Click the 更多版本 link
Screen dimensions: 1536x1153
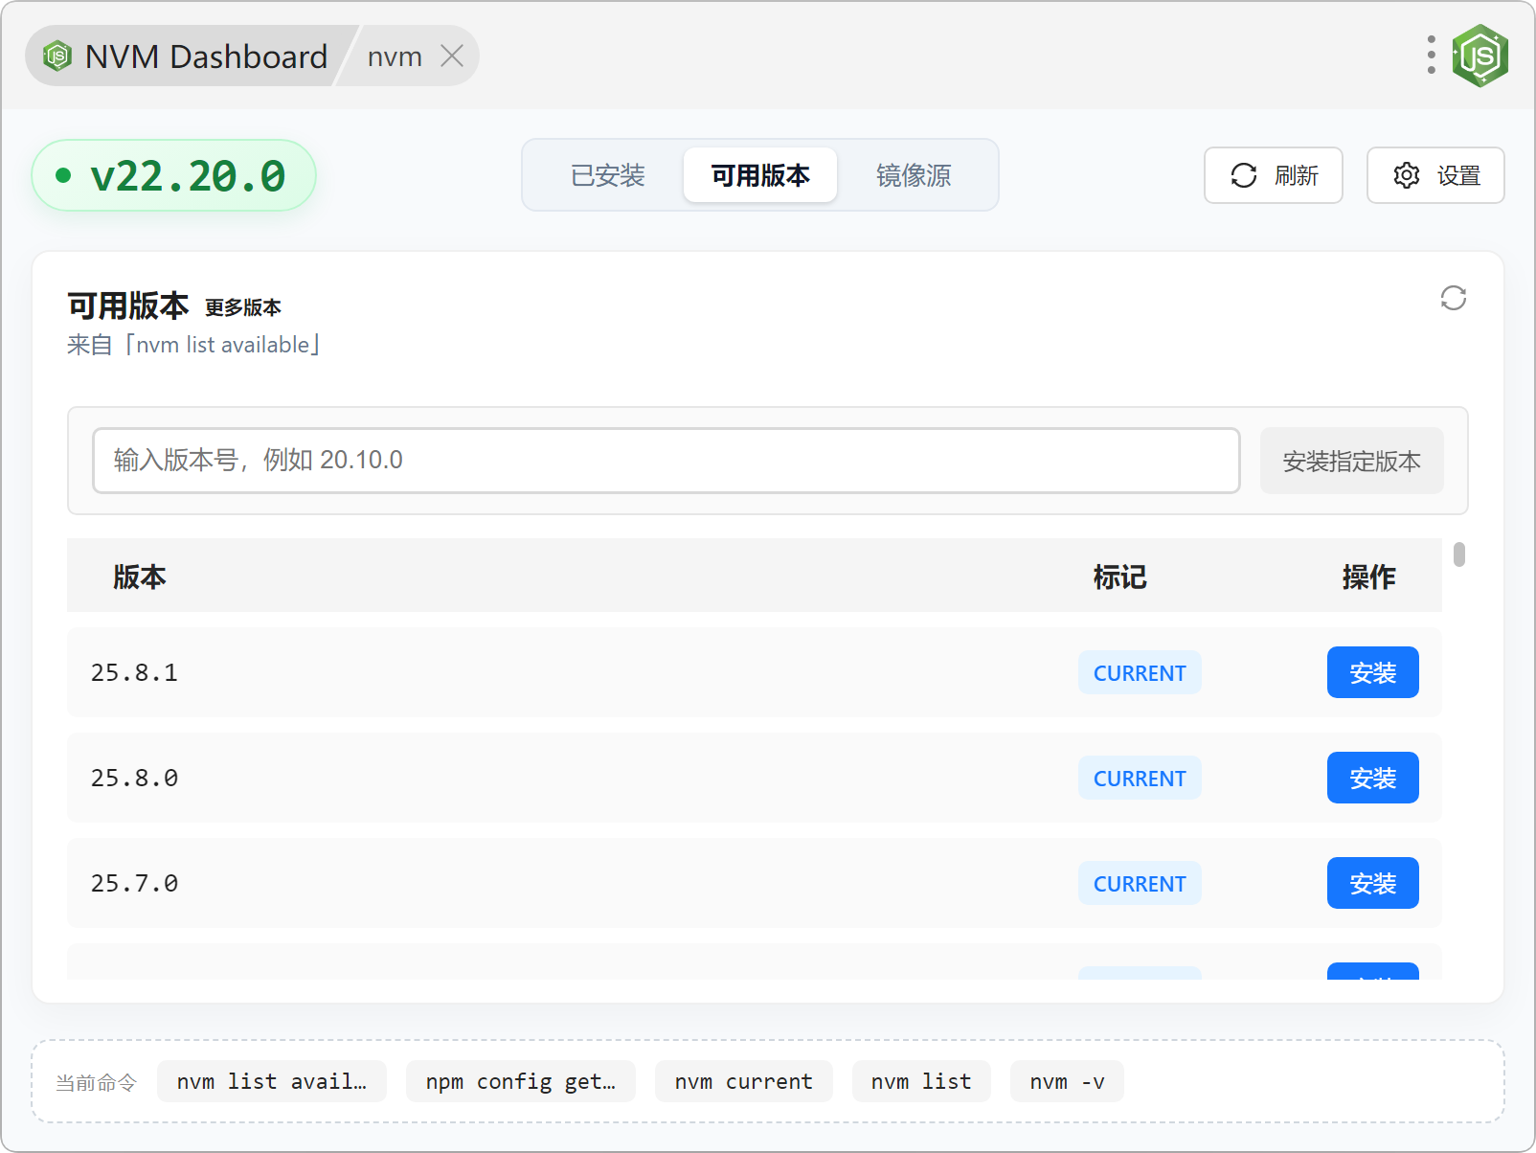[x=242, y=307]
